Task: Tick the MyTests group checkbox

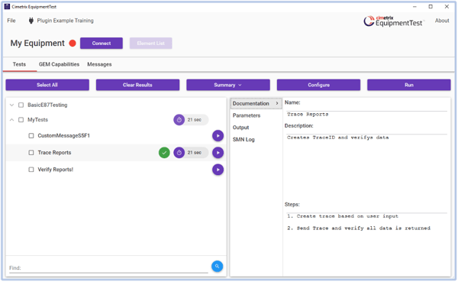Action: (21, 120)
